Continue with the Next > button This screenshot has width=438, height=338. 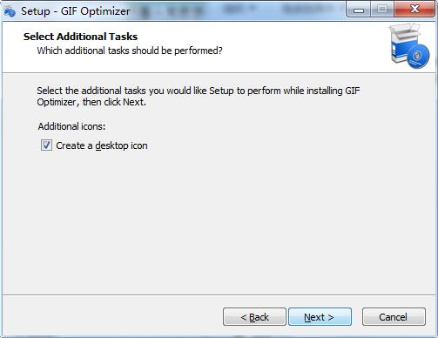pos(320,317)
